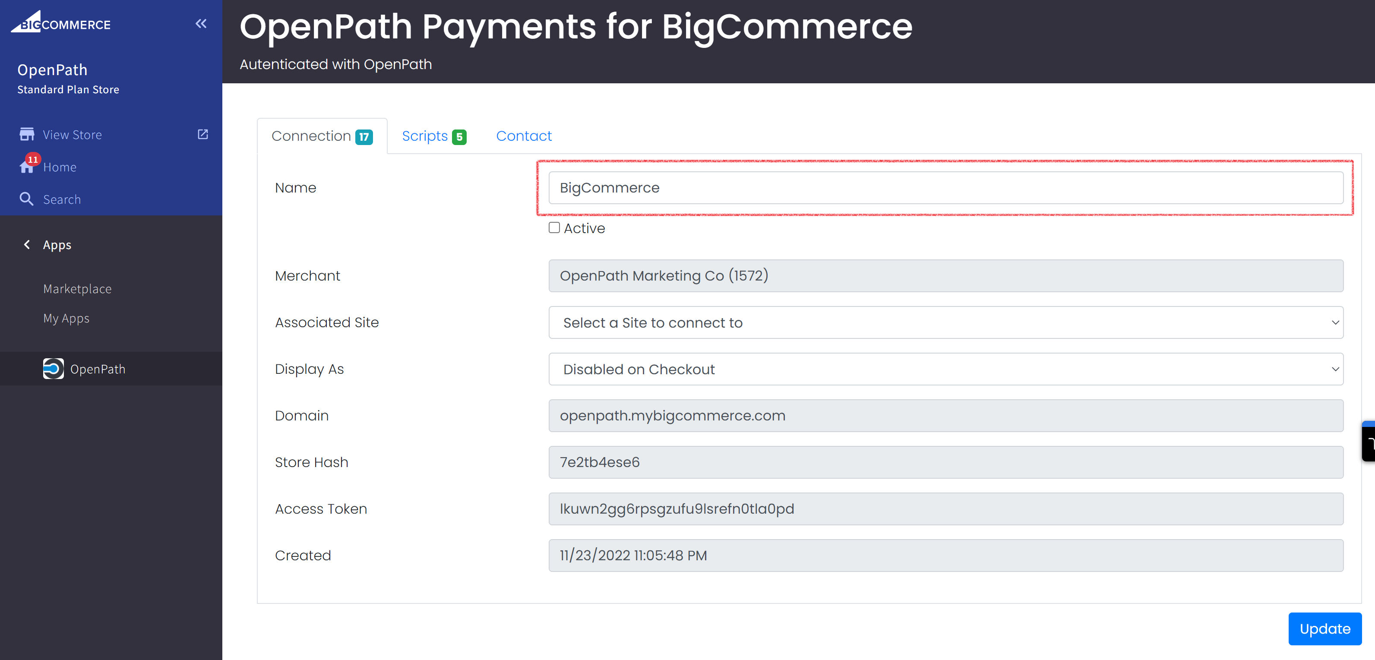The width and height of the screenshot is (1375, 660).
Task: Click the 'Store Hash' label
Action: click(x=311, y=462)
